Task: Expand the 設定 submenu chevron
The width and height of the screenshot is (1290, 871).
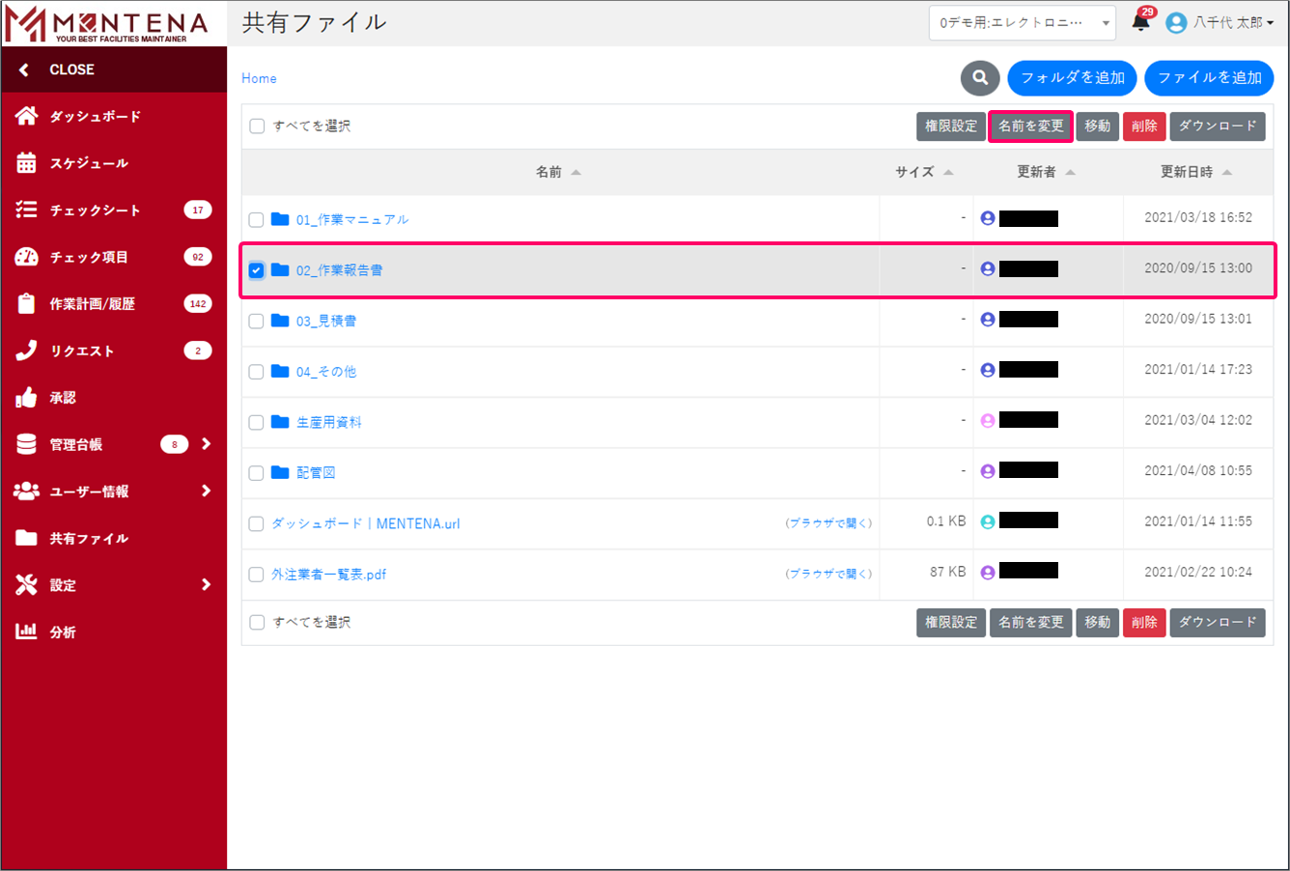Action: click(x=206, y=585)
